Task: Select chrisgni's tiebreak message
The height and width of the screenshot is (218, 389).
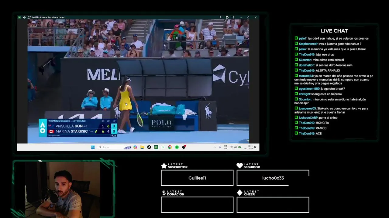Action: (x=318, y=94)
